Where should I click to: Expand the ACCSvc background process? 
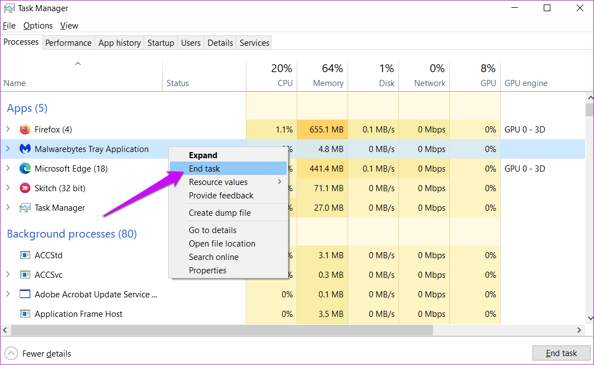[x=8, y=274]
